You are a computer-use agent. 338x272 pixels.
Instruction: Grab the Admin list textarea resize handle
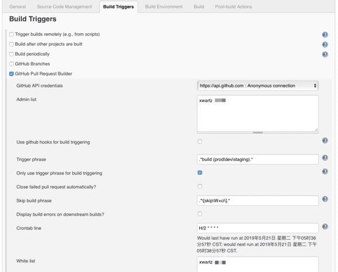316,130
